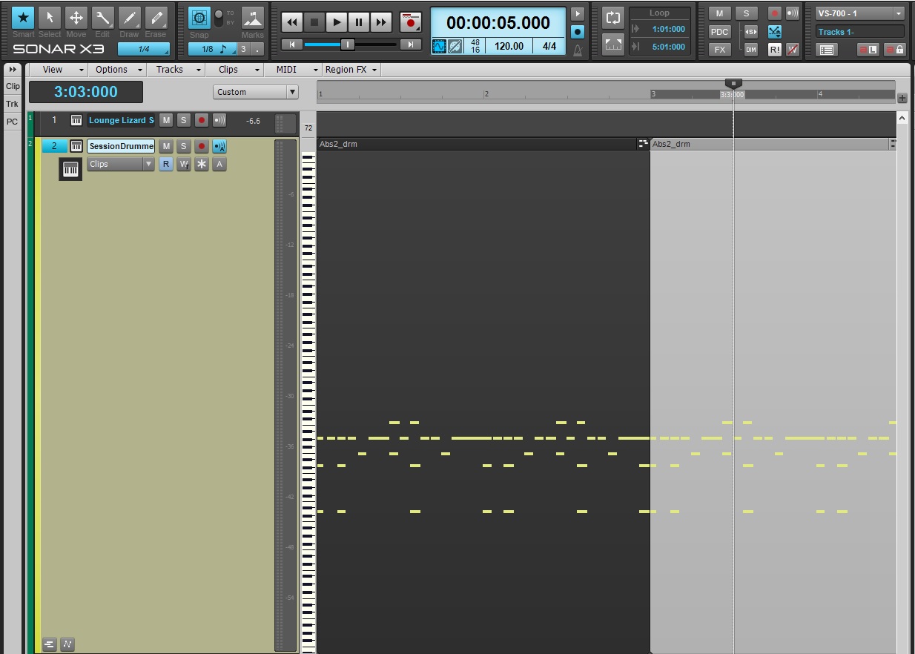Activate the Move tool
915x654 pixels.
click(76, 17)
